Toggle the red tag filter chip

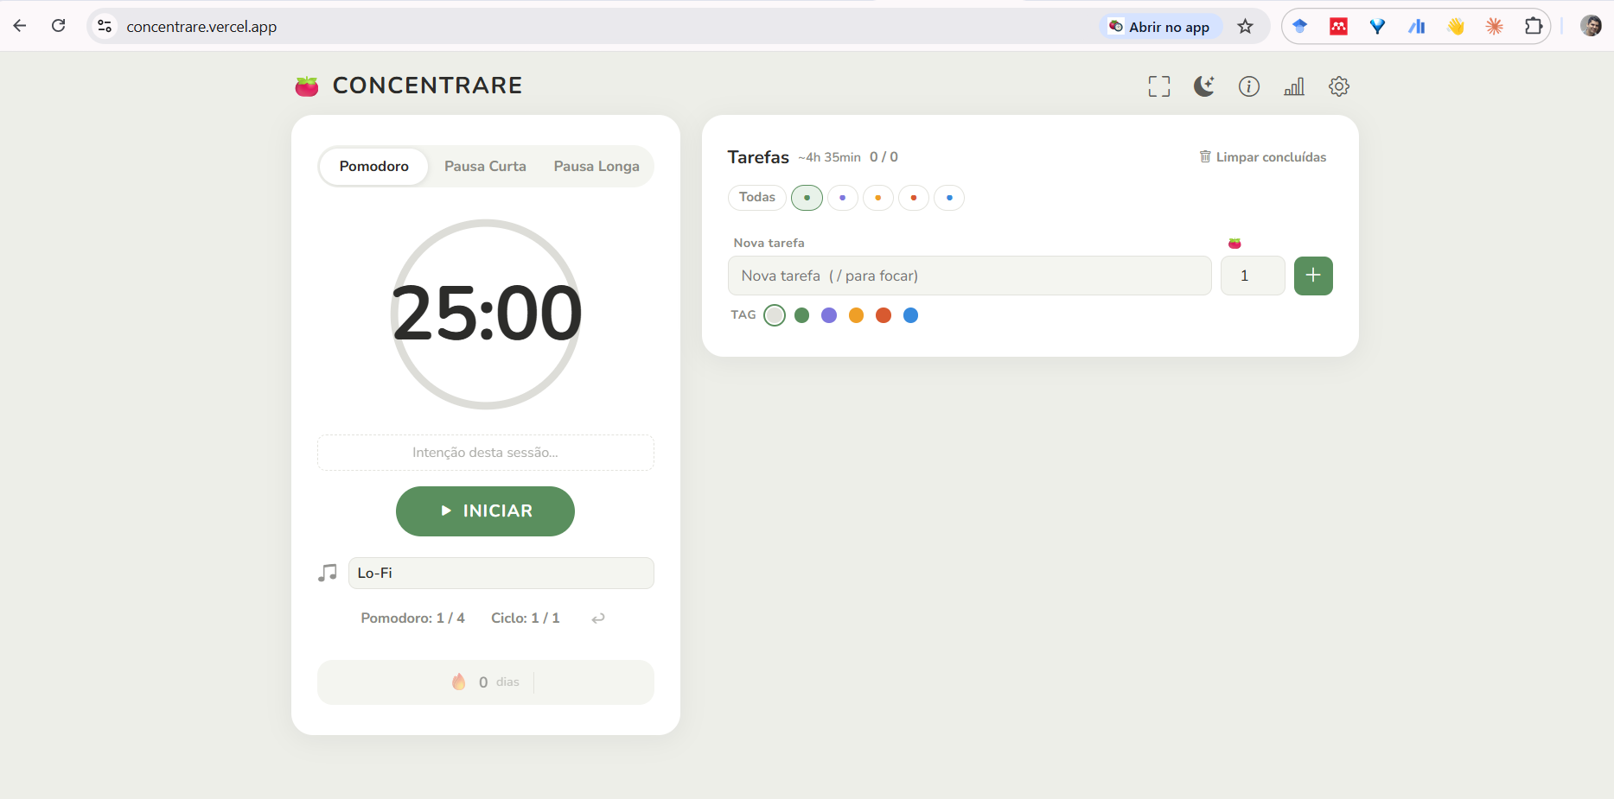point(914,198)
